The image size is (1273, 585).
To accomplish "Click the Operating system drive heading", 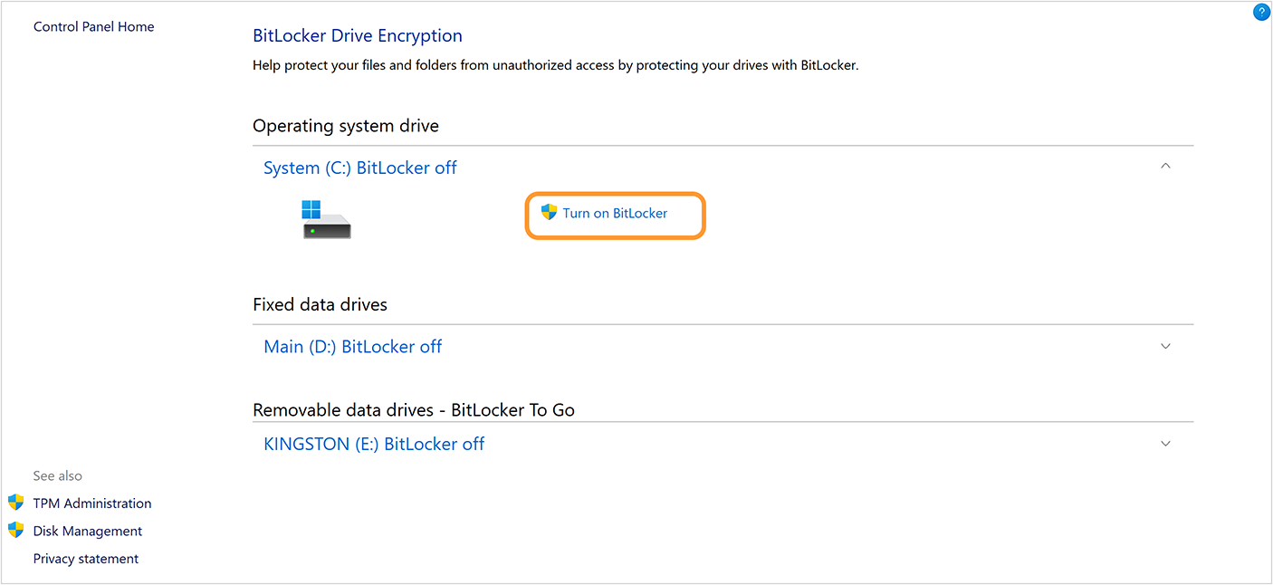I will point(345,125).
